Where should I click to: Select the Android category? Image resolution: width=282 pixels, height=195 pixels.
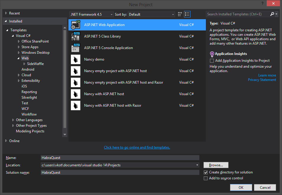pos(28,69)
